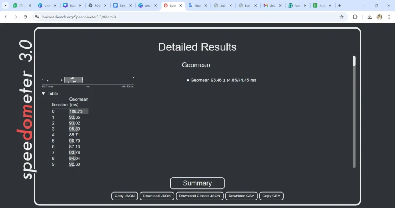
Task: Open the Chrome profile avatar
Action: tap(380, 17)
